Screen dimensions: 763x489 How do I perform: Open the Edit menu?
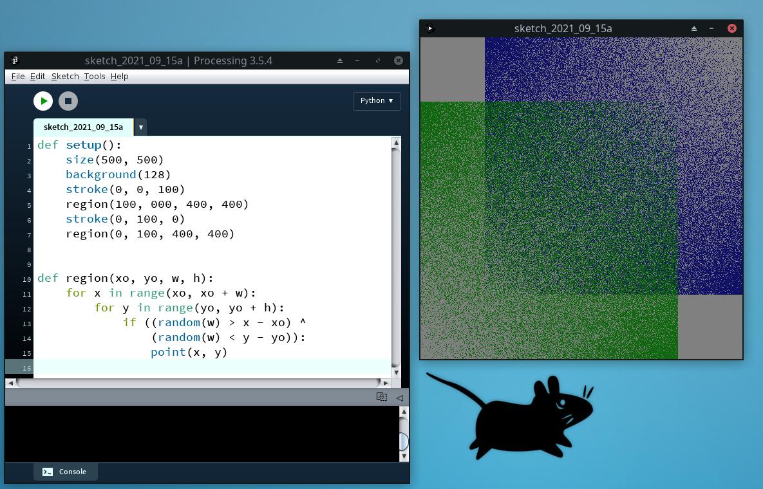coord(37,76)
